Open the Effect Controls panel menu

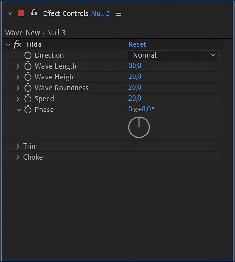119,14
